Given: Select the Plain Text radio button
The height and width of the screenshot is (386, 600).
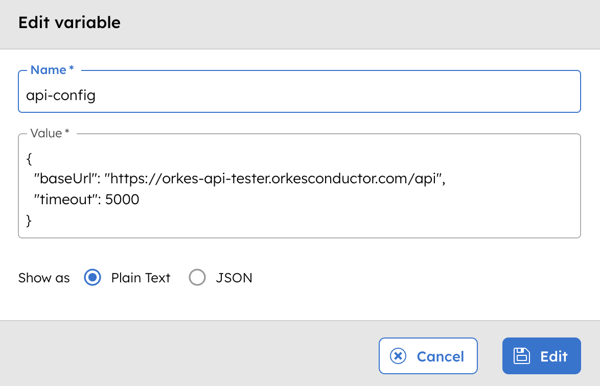Looking at the screenshot, I should point(93,278).
